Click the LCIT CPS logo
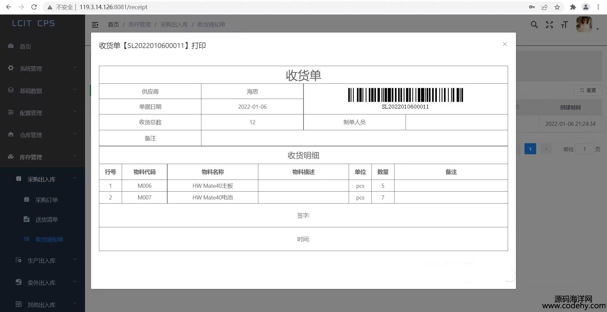Viewport: 607px width, 312px height. 33,23
